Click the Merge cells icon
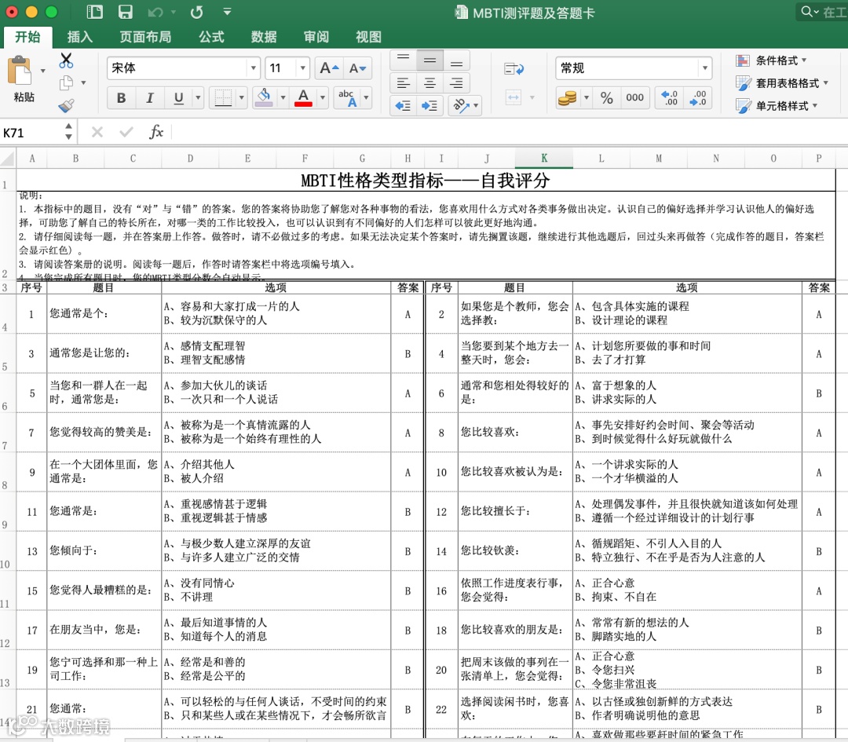Screen dimensions: 848x742 pos(514,98)
